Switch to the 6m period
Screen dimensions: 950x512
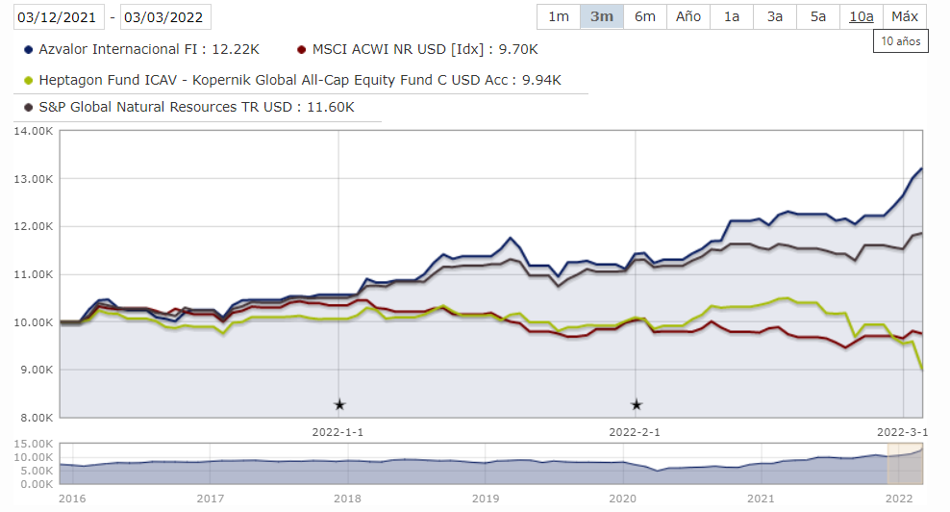[644, 16]
